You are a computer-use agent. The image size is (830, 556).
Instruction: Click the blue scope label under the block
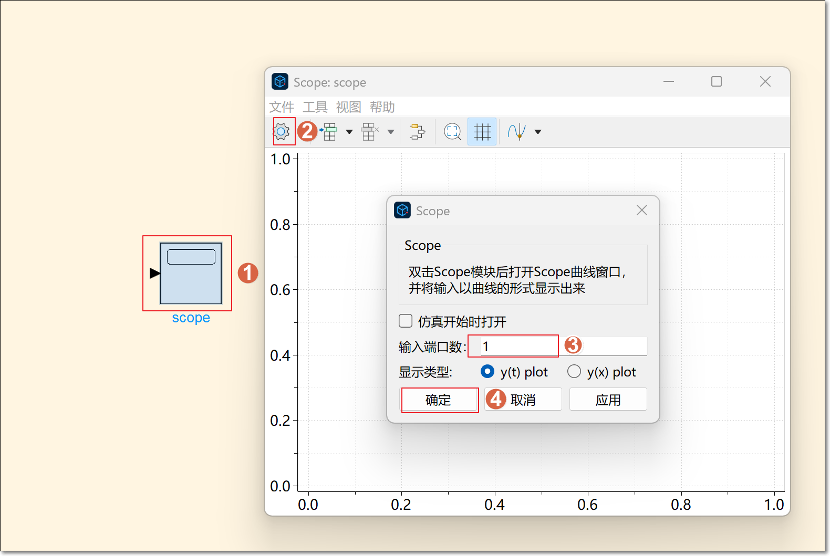[x=191, y=318]
